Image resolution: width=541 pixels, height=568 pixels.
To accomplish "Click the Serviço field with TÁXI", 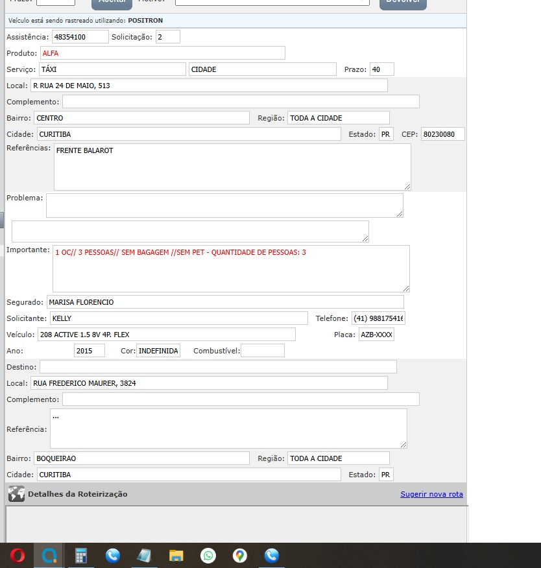I will (112, 69).
